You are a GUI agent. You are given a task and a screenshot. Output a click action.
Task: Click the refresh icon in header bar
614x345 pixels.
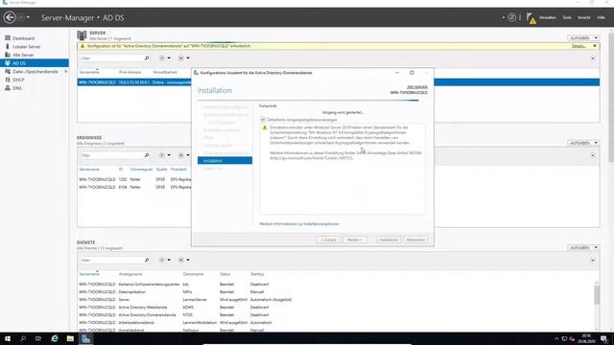click(x=511, y=17)
